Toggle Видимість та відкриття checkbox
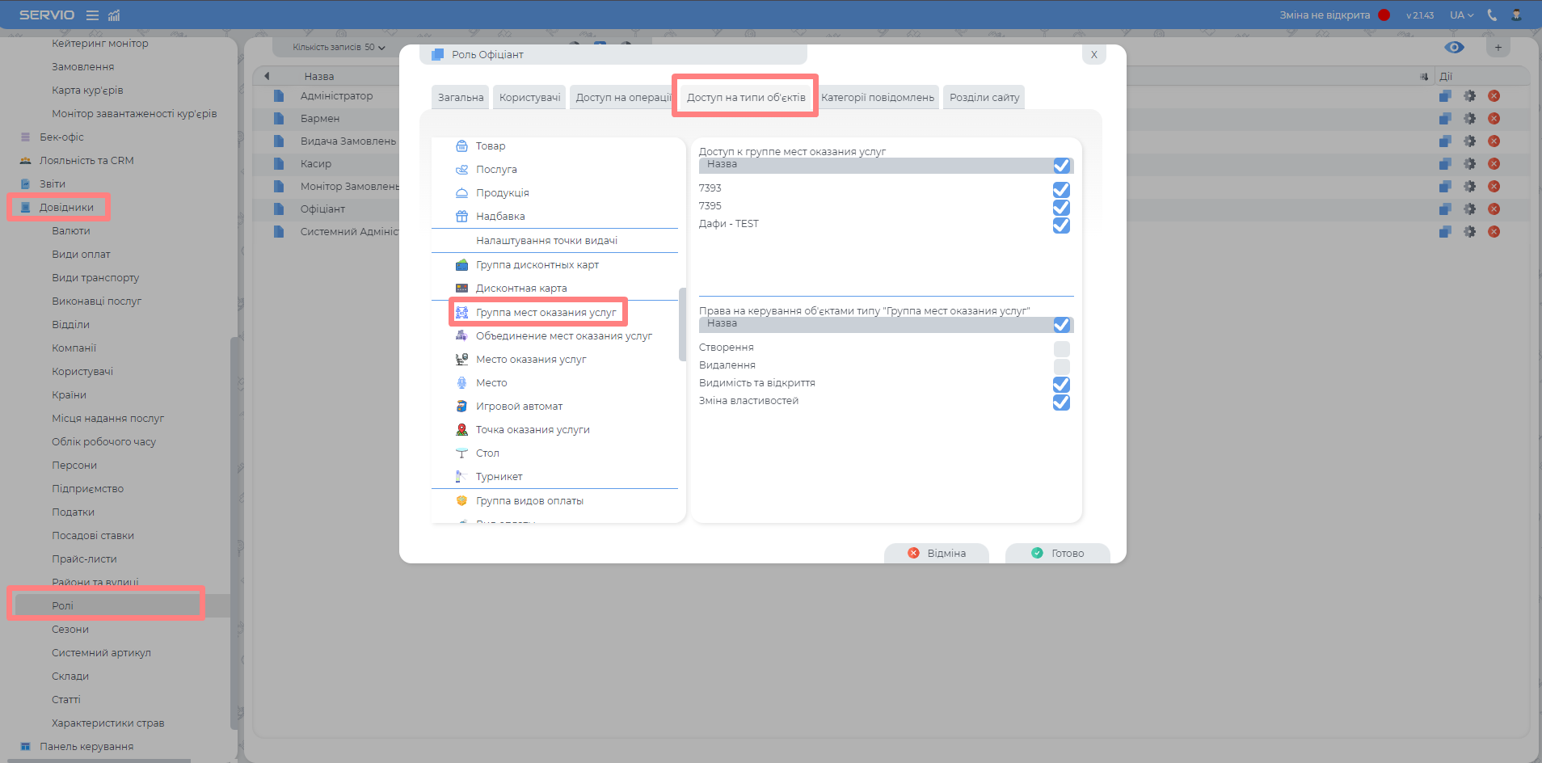The width and height of the screenshot is (1542, 763). [1061, 385]
